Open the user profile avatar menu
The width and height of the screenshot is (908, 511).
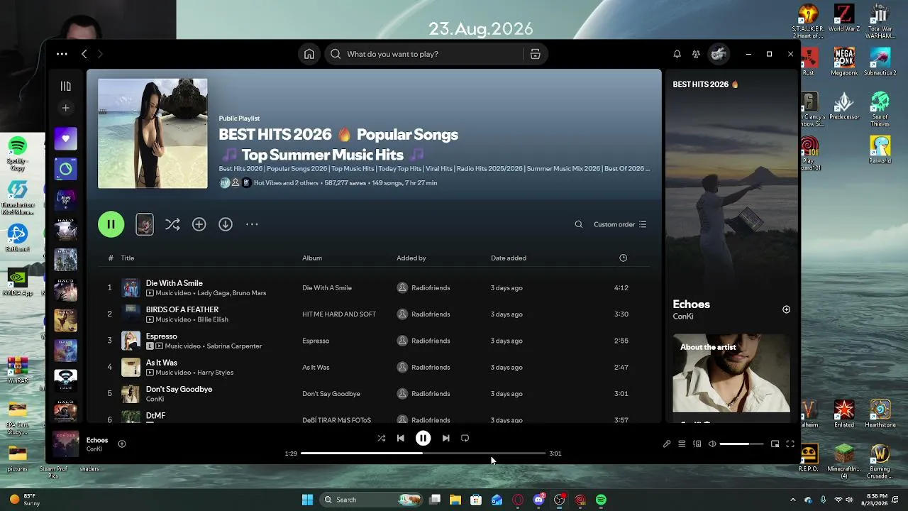719,54
